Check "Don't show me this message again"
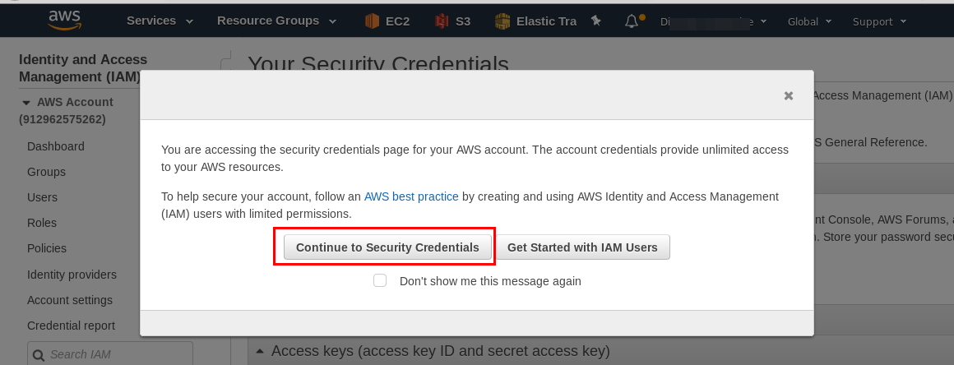 point(380,280)
